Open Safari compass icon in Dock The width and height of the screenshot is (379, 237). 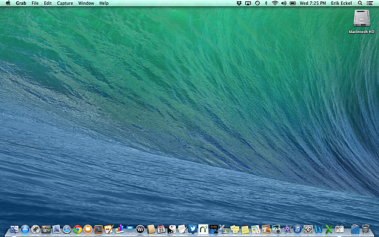pos(67,229)
